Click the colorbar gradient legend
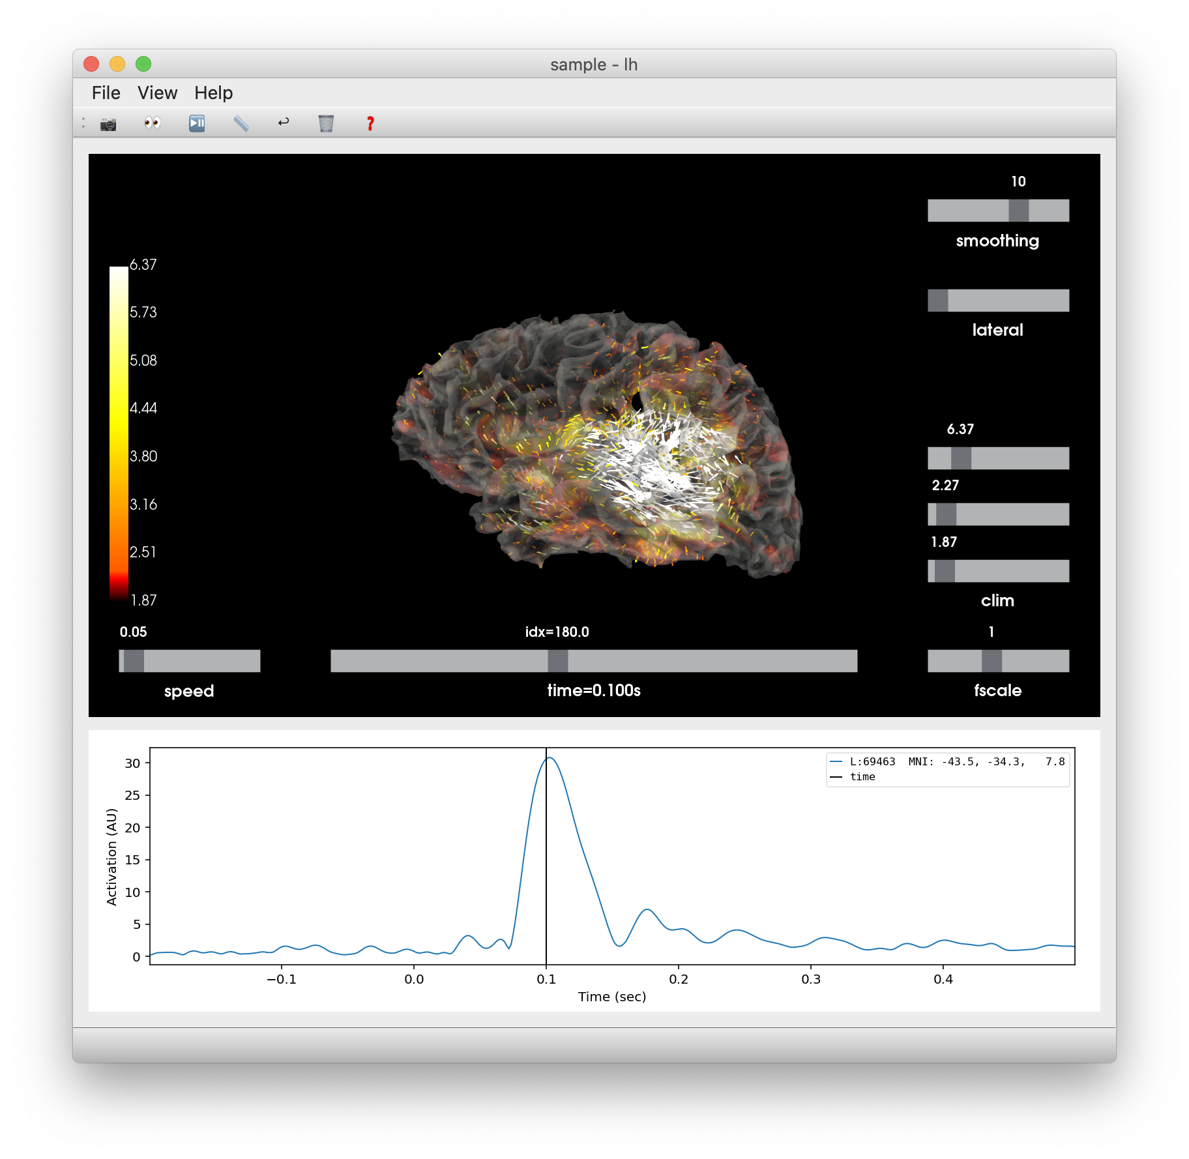Screen dimensions: 1189x1159 [x=119, y=432]
